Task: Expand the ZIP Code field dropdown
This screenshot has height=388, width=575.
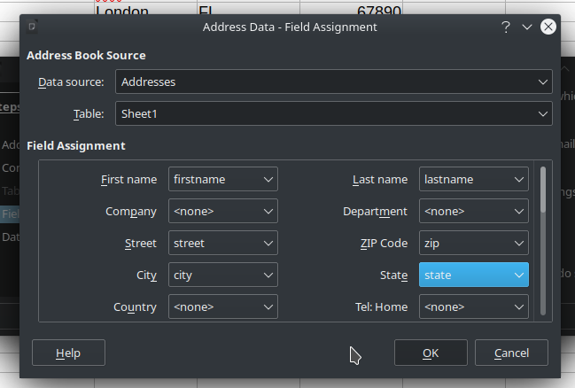Action: click(x=474, y=243)
